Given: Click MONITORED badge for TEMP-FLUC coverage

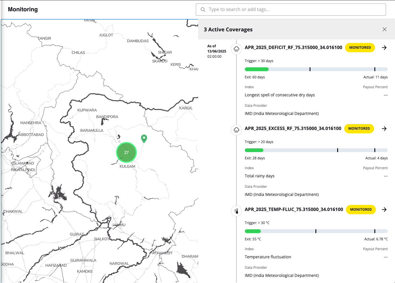Looking at the screenshot, I should [361, 210].
